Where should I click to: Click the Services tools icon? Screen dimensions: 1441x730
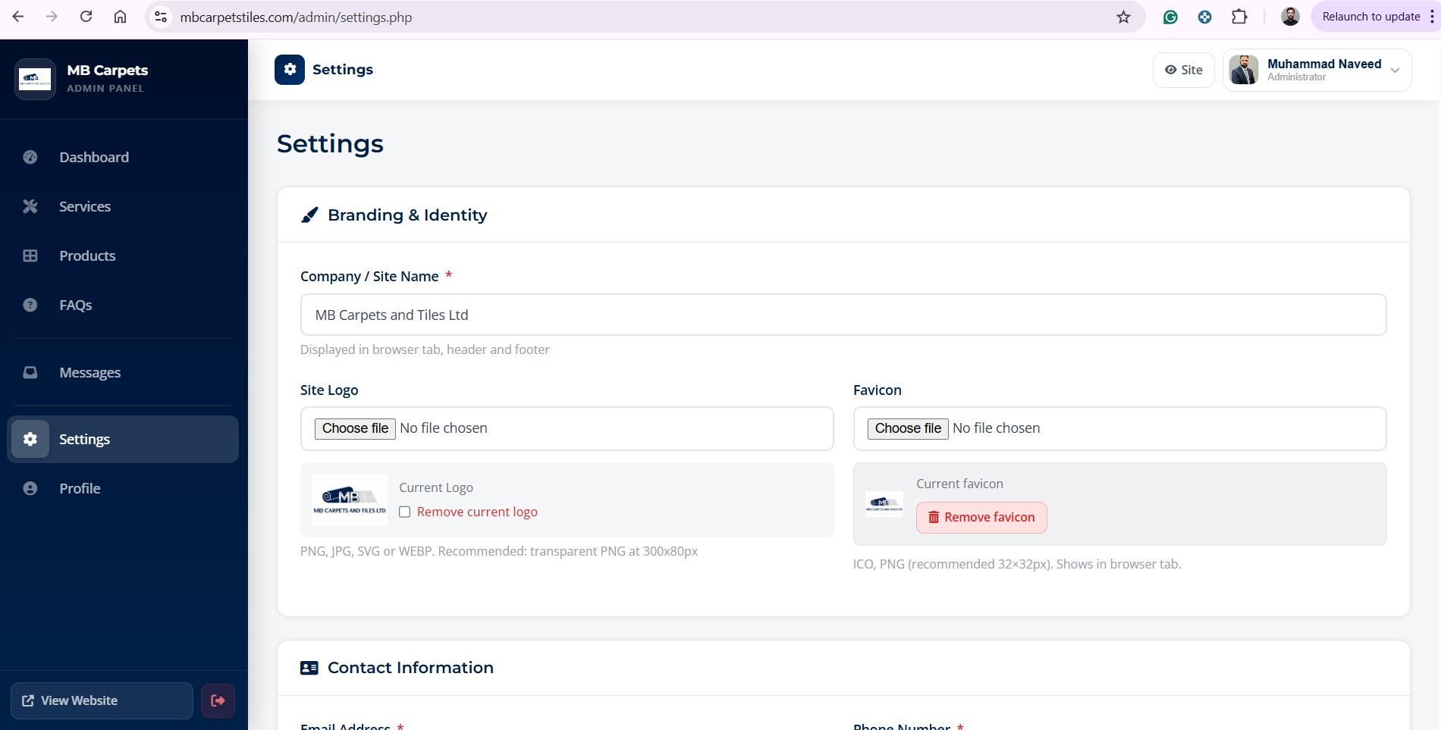coord(30,206)
